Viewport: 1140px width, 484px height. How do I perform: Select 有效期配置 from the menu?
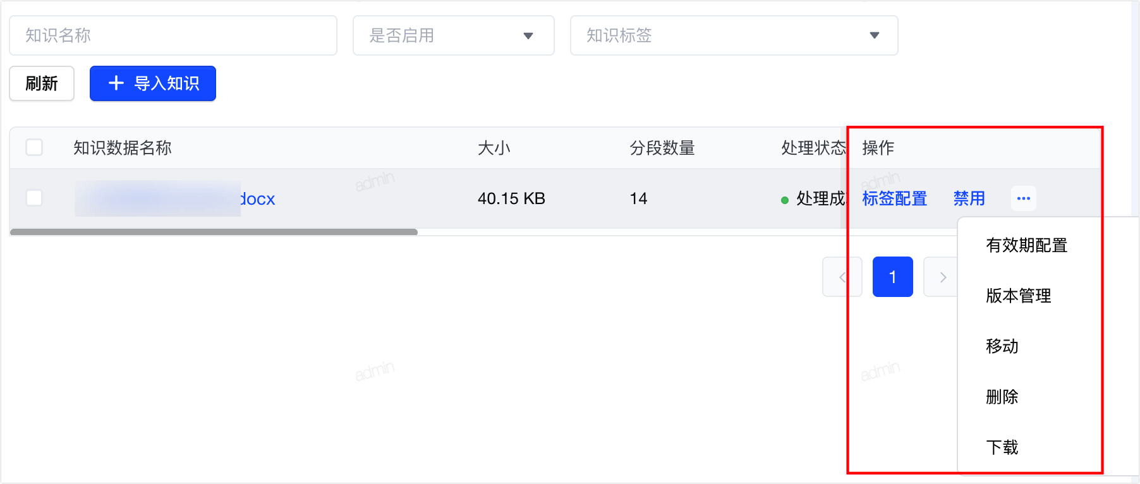point(1026,245)
